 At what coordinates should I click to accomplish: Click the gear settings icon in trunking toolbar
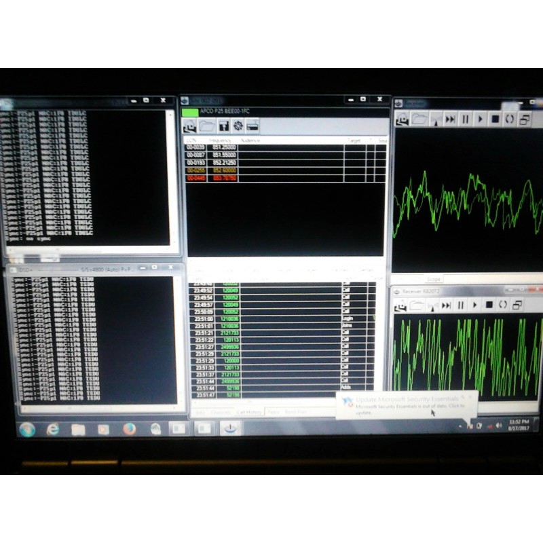coord(238,126)
